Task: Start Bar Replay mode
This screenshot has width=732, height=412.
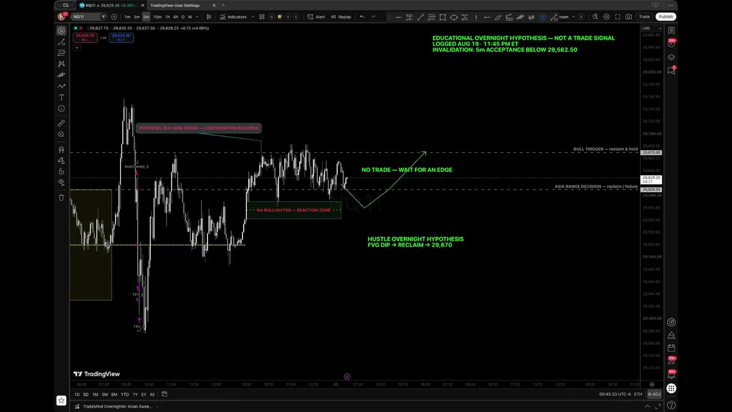Action: coord(341,17)
